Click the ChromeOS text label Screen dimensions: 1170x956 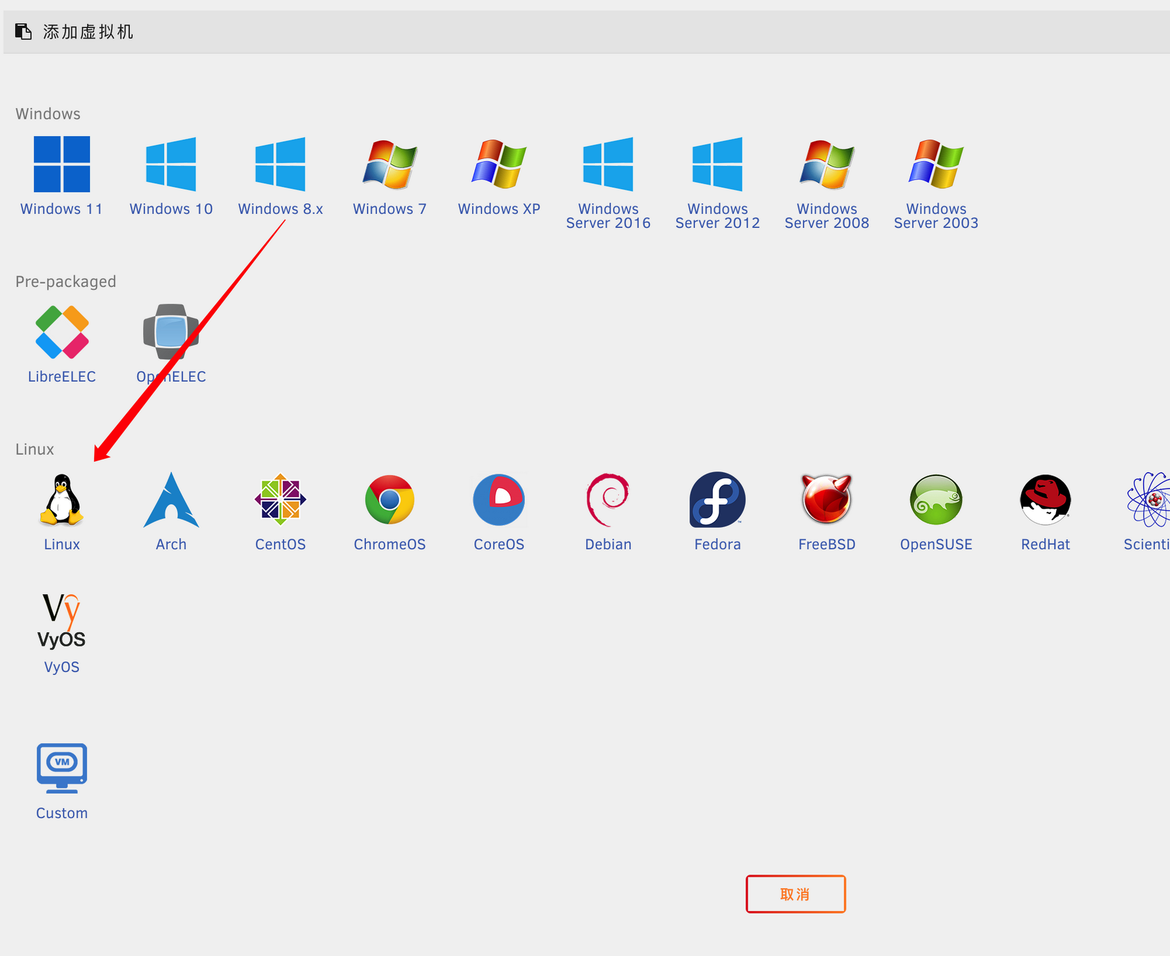[x=389, y=544]
